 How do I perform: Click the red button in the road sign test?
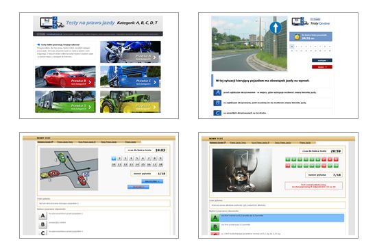322,67
